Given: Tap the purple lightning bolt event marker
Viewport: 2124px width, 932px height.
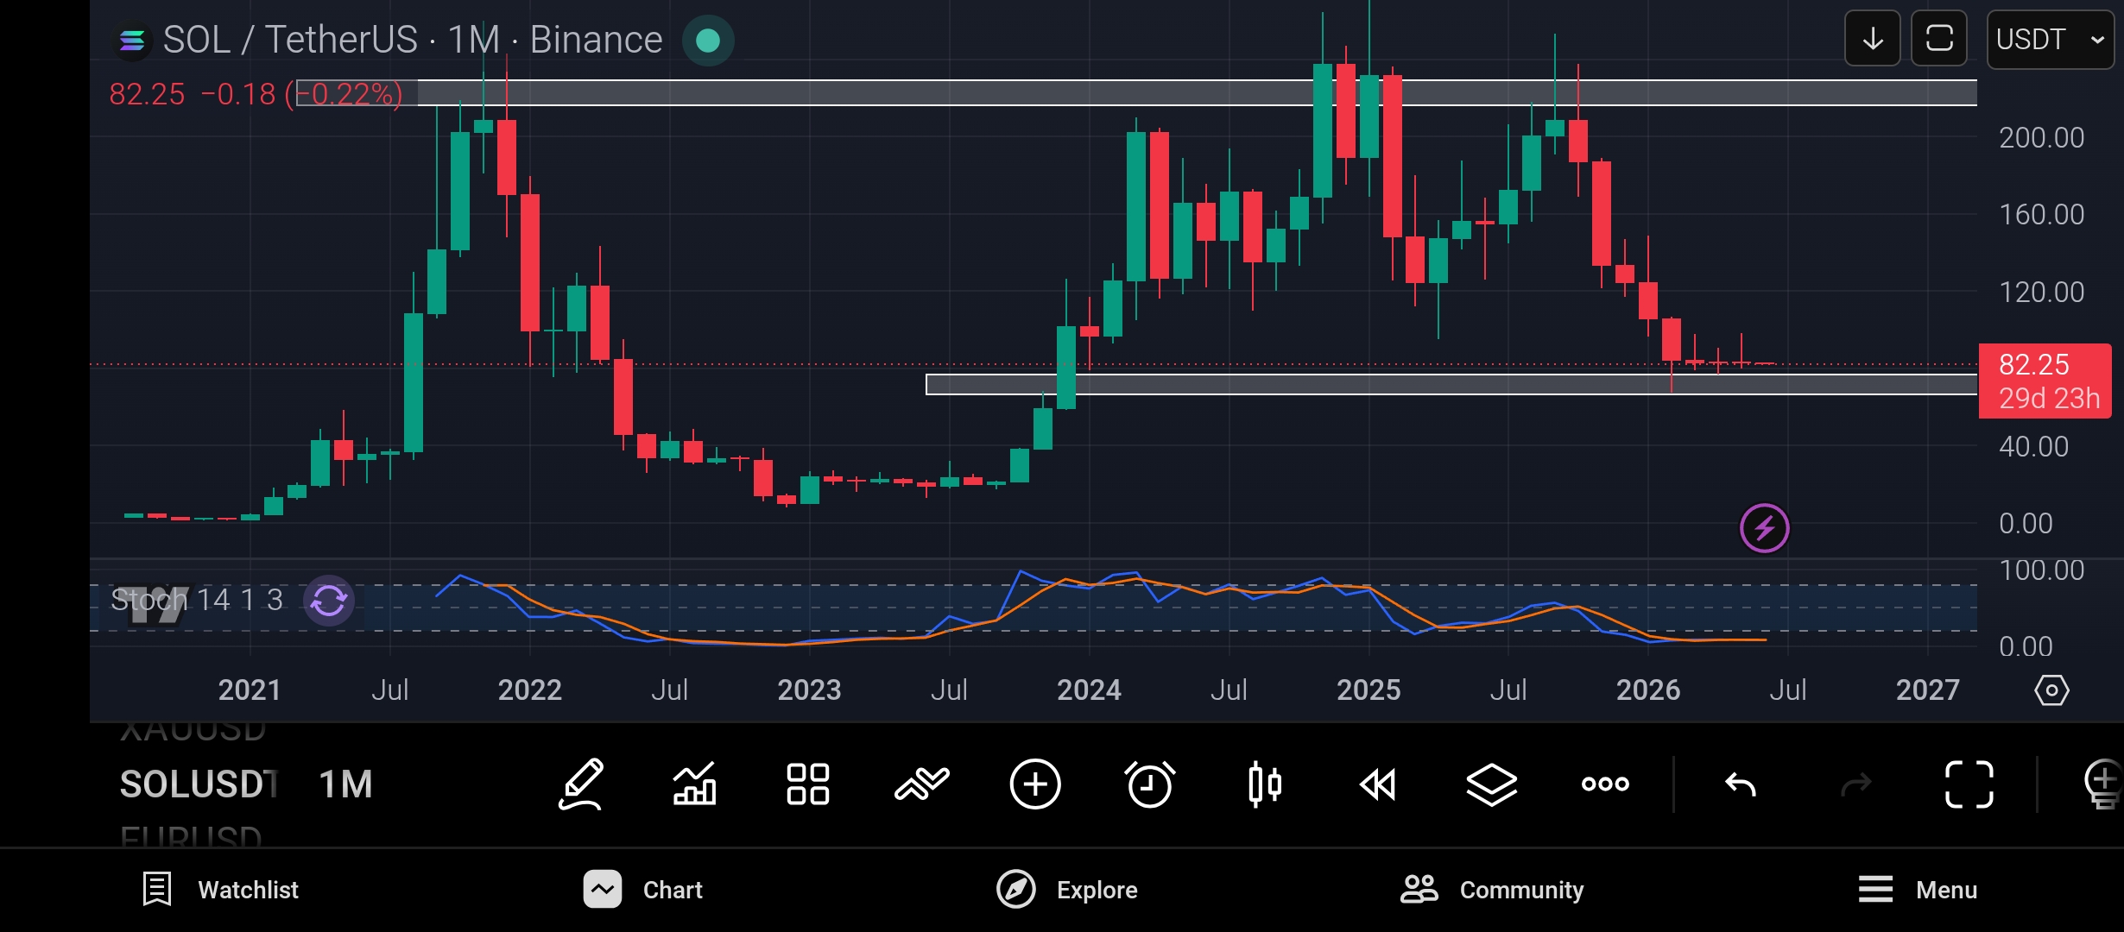Looking at the screenshot, I should [x=1764, y=527].
